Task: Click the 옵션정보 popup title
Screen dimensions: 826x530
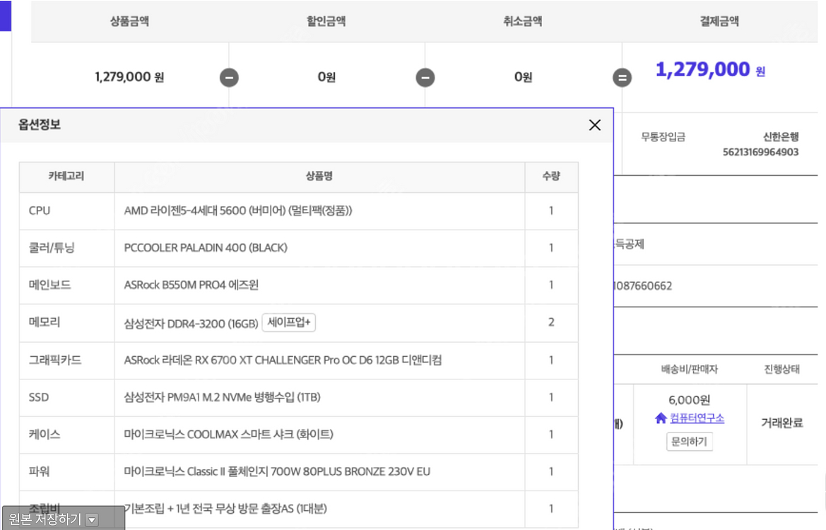Action: (40, 125)
